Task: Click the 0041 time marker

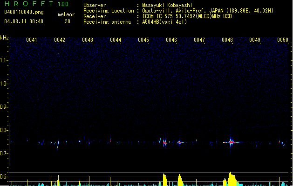Action: click(x=32, y=40)
